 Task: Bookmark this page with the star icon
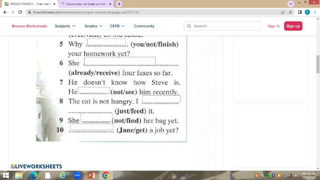pyautogui.click(x=290, y=12)
